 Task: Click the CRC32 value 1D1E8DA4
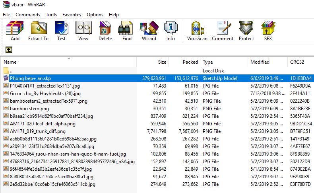(301, 78)
